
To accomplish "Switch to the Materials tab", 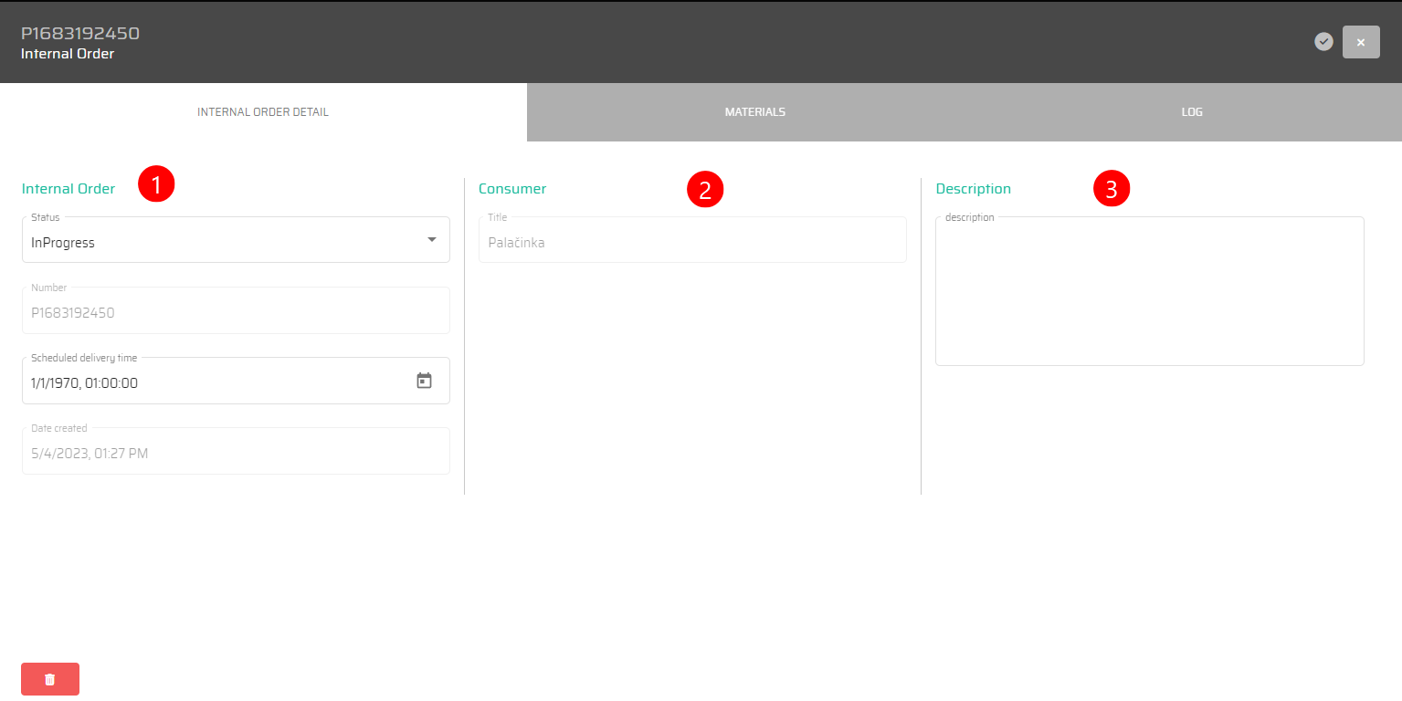I will [x=754, y=112].
